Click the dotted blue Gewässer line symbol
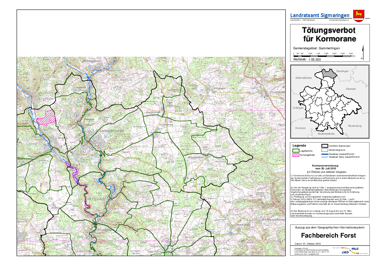 pyautogui.click(x=324, y=157)
